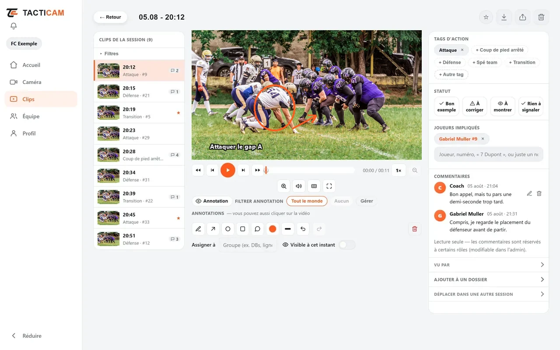Expand the Filtres section
Screen dimensions: 560x350
139,53
